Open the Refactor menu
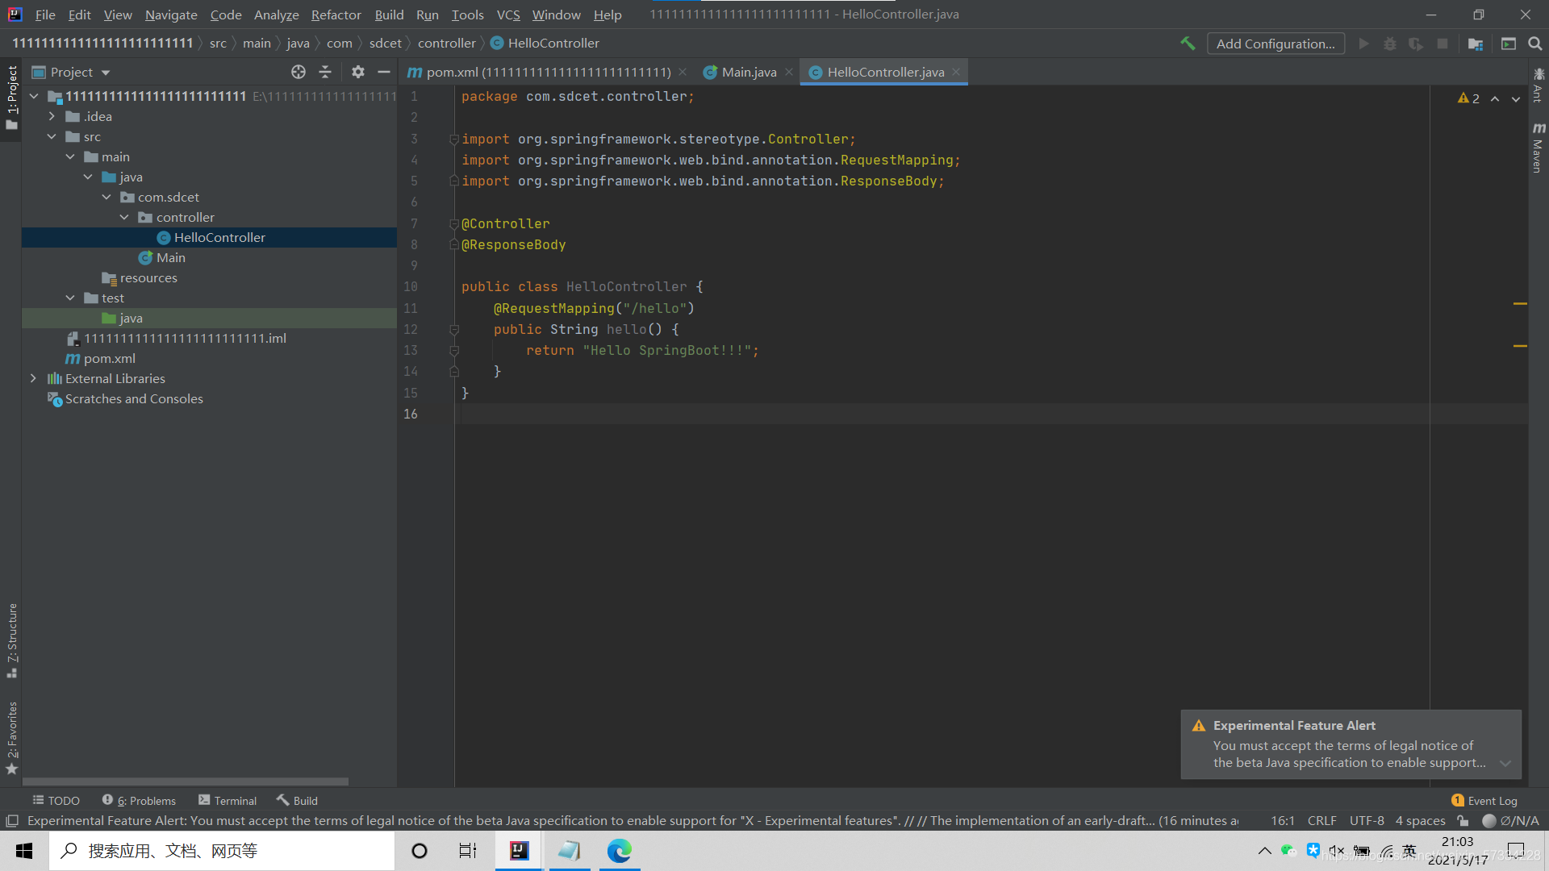1549x871 pixels. [x=336, y=15]
